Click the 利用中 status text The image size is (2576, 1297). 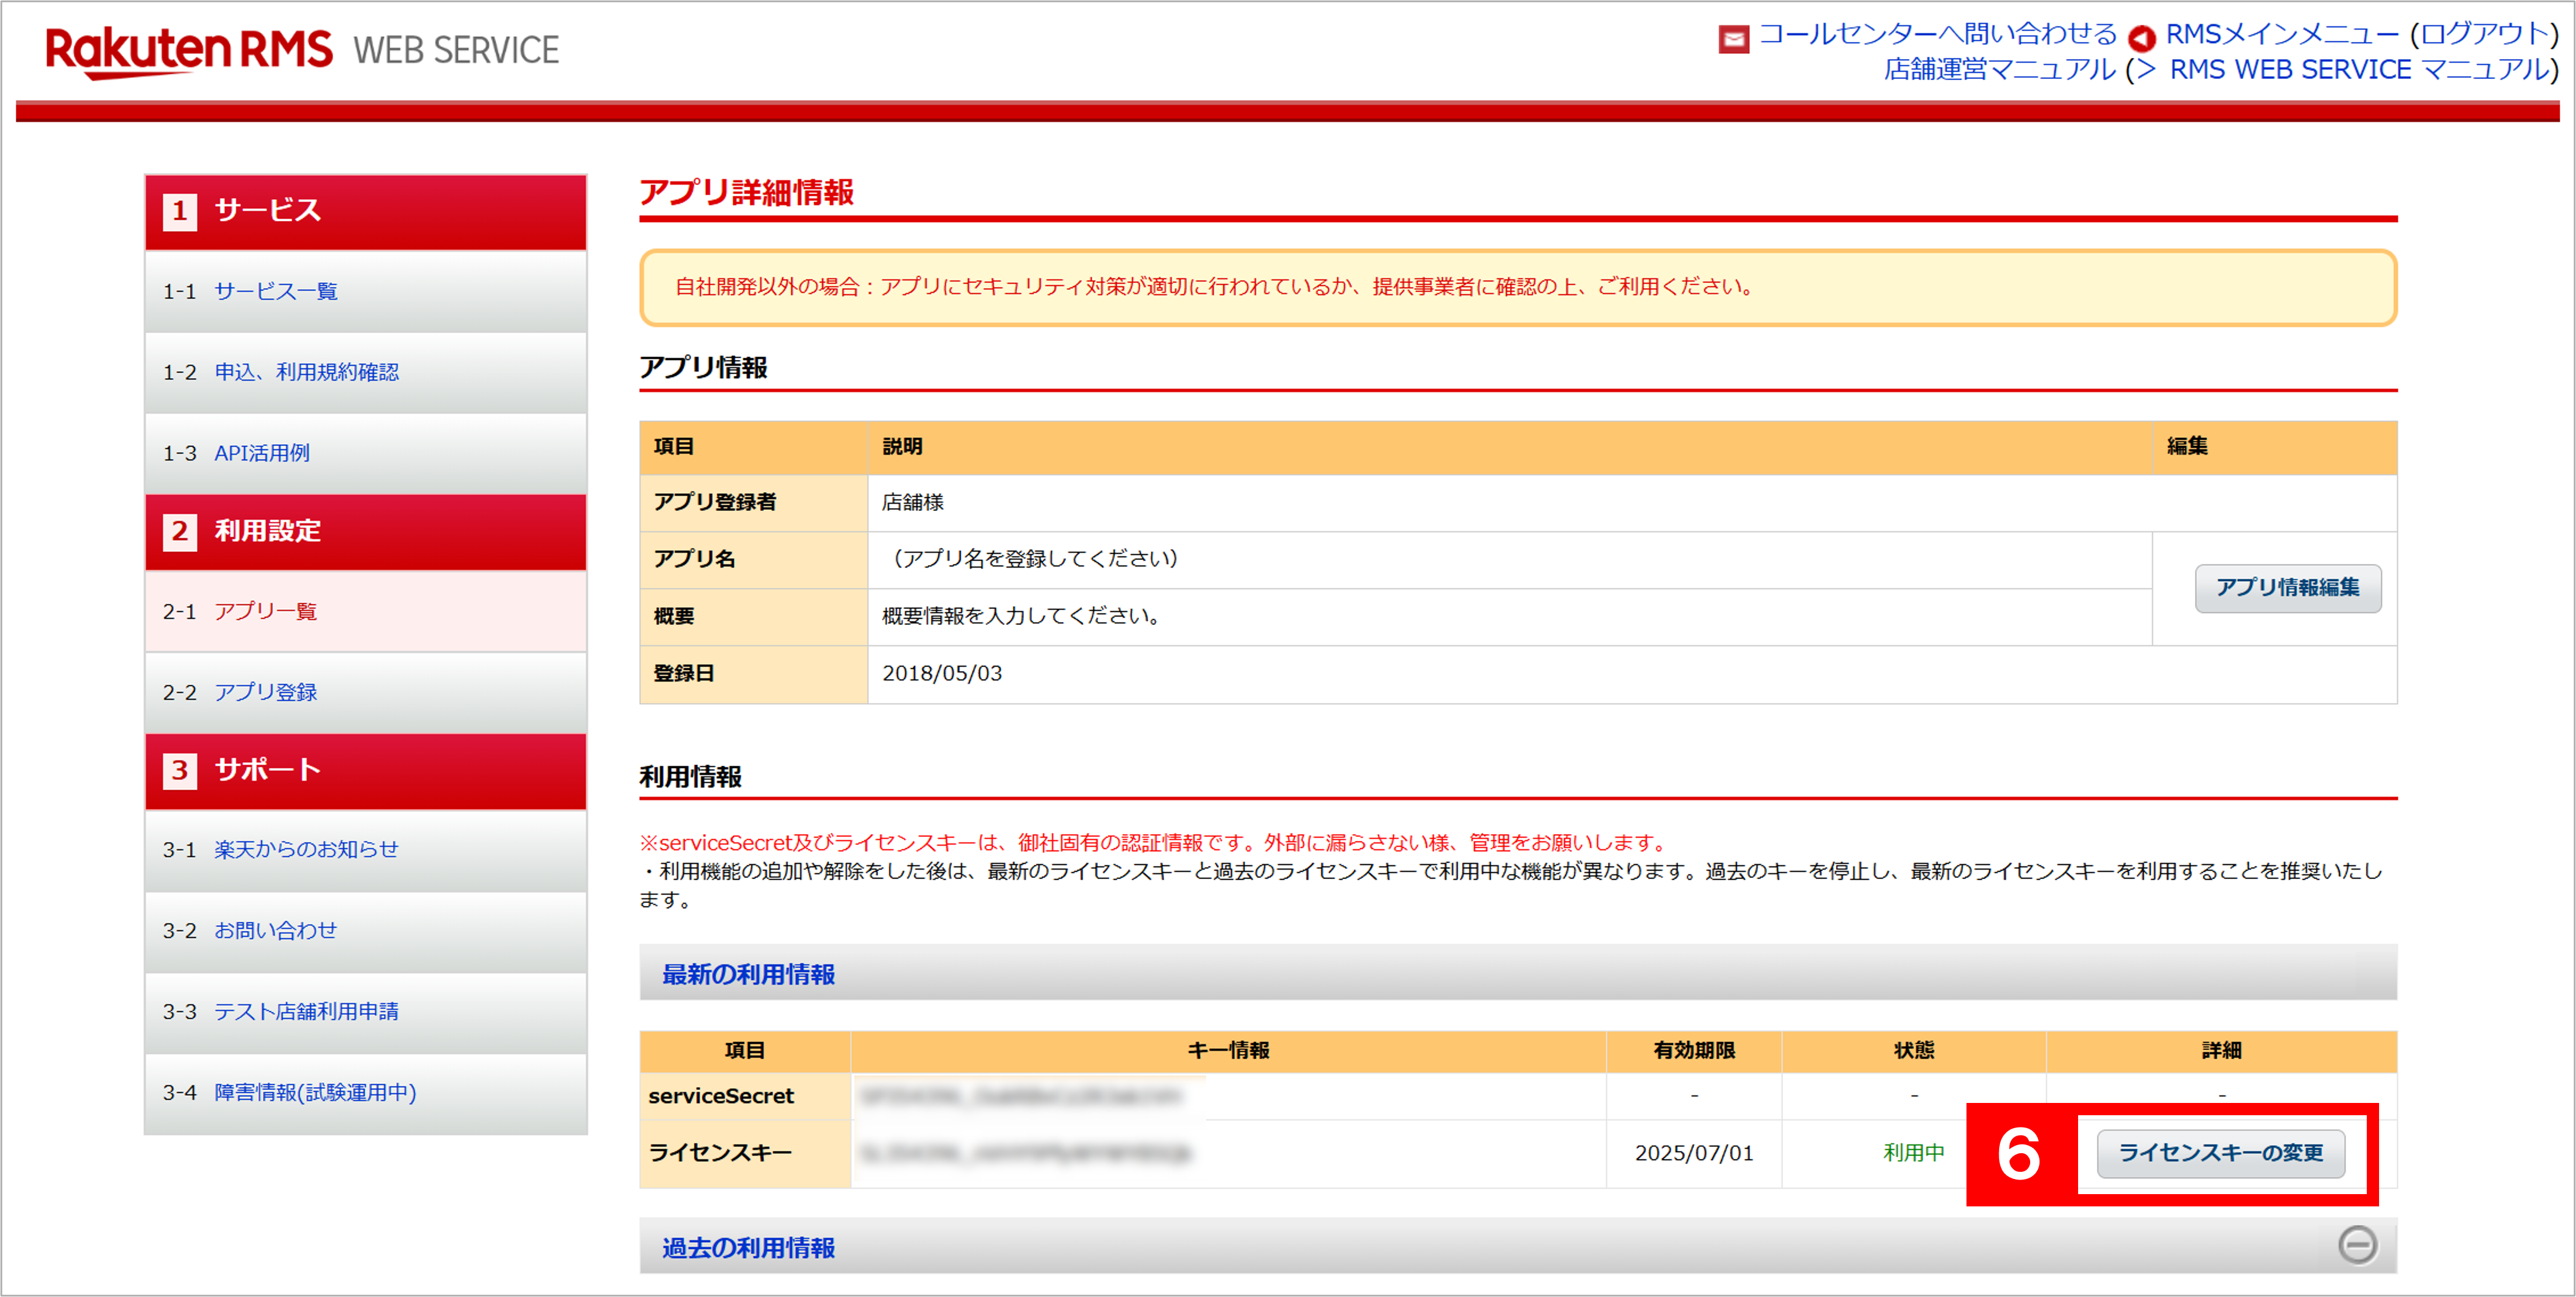coord(1914,1153)
